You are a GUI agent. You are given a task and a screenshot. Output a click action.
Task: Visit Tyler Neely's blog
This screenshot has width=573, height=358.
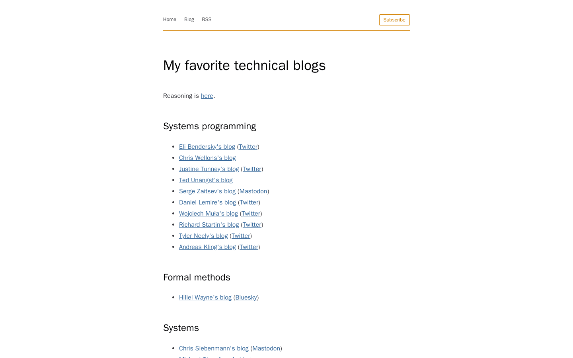point(203,236)
